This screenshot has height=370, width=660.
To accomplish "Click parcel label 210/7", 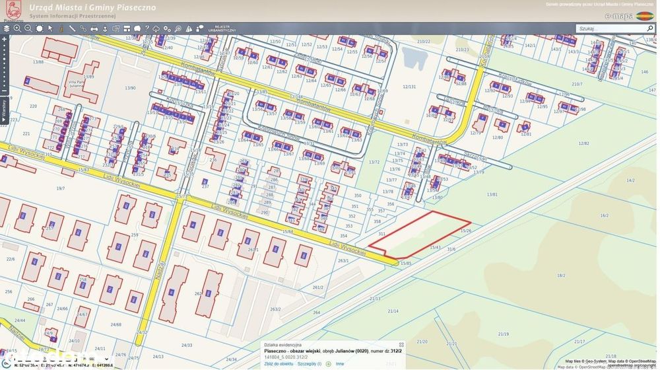I will point(577,85).
